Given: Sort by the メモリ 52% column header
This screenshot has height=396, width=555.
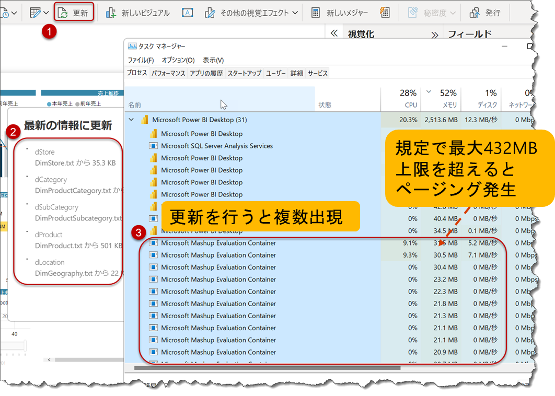Looking at the screenshot, I should click(441, 99).
